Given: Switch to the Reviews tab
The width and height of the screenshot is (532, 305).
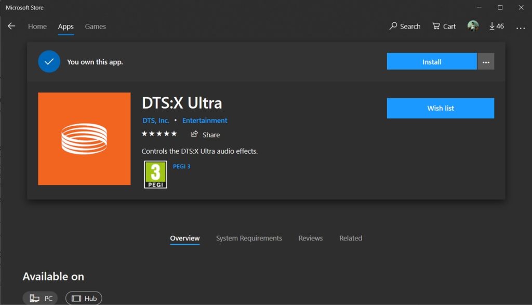Looking at the screenshot, I should [x=310, y=238].
